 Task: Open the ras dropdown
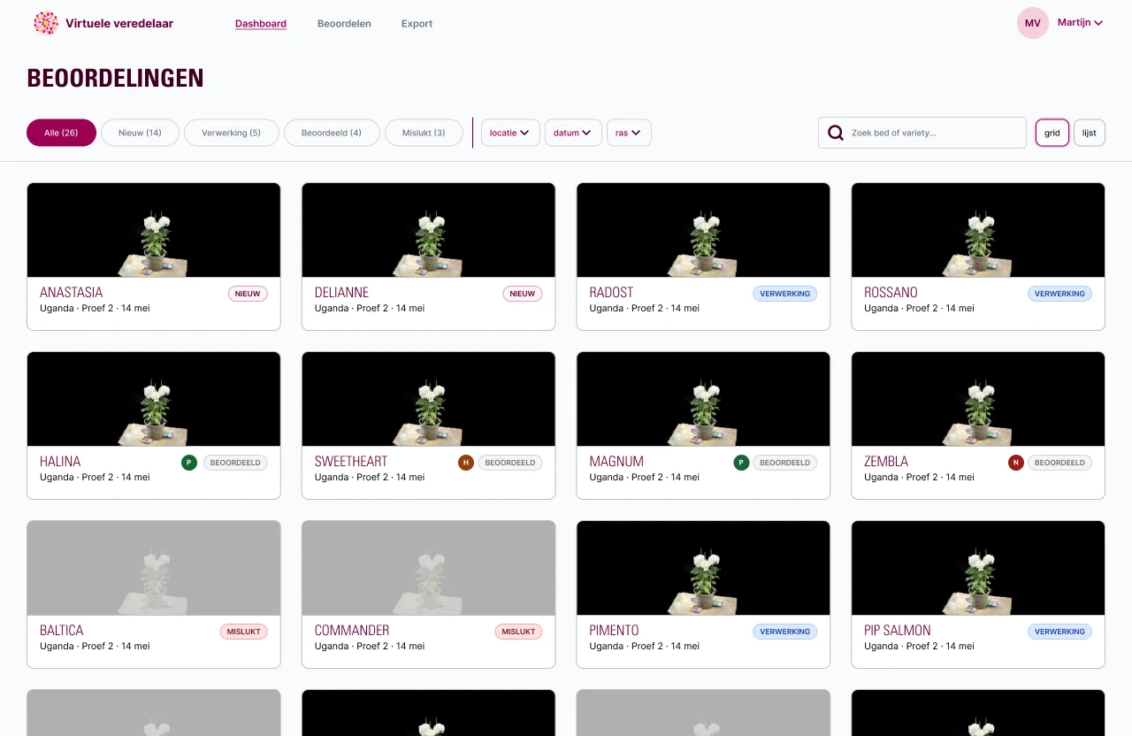point(629,133)
